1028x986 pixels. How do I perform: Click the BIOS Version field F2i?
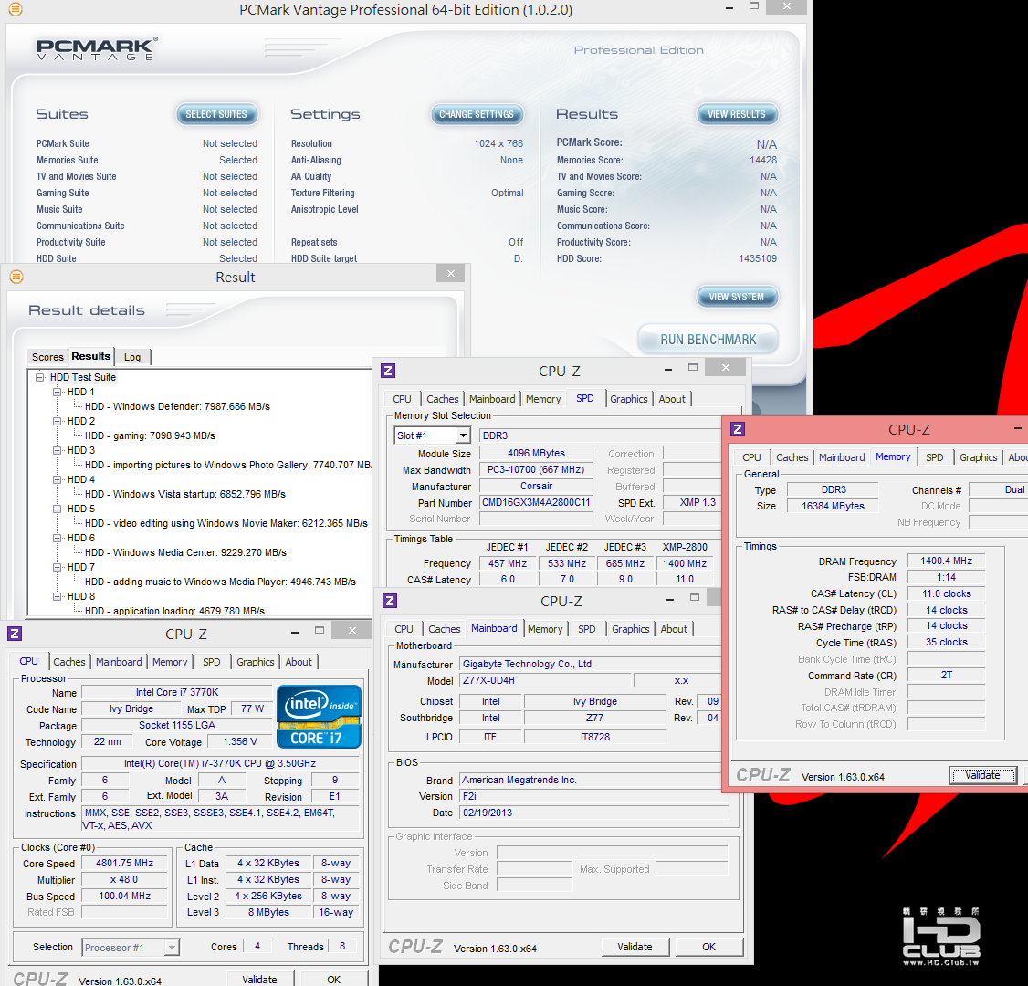tap(594, 796)
